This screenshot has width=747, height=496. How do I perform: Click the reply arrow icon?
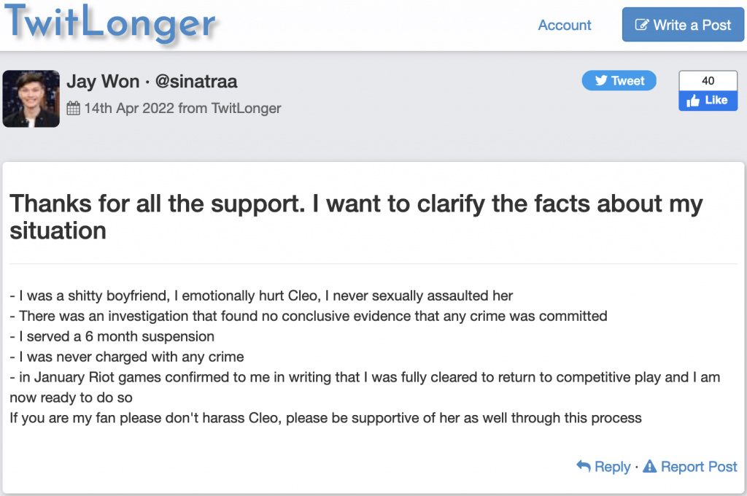(x=584, y=465)
